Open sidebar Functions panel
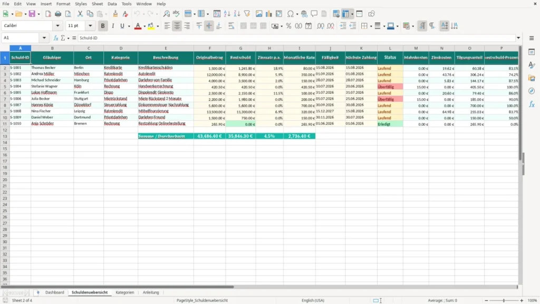Image resolution: width=540 pixels, height=304 pixels. coord(532,104)
